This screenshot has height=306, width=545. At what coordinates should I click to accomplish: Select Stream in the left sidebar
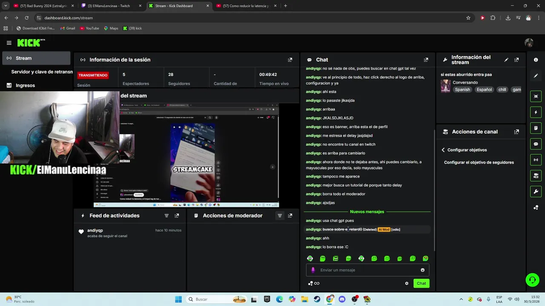[x=36, y=58]
